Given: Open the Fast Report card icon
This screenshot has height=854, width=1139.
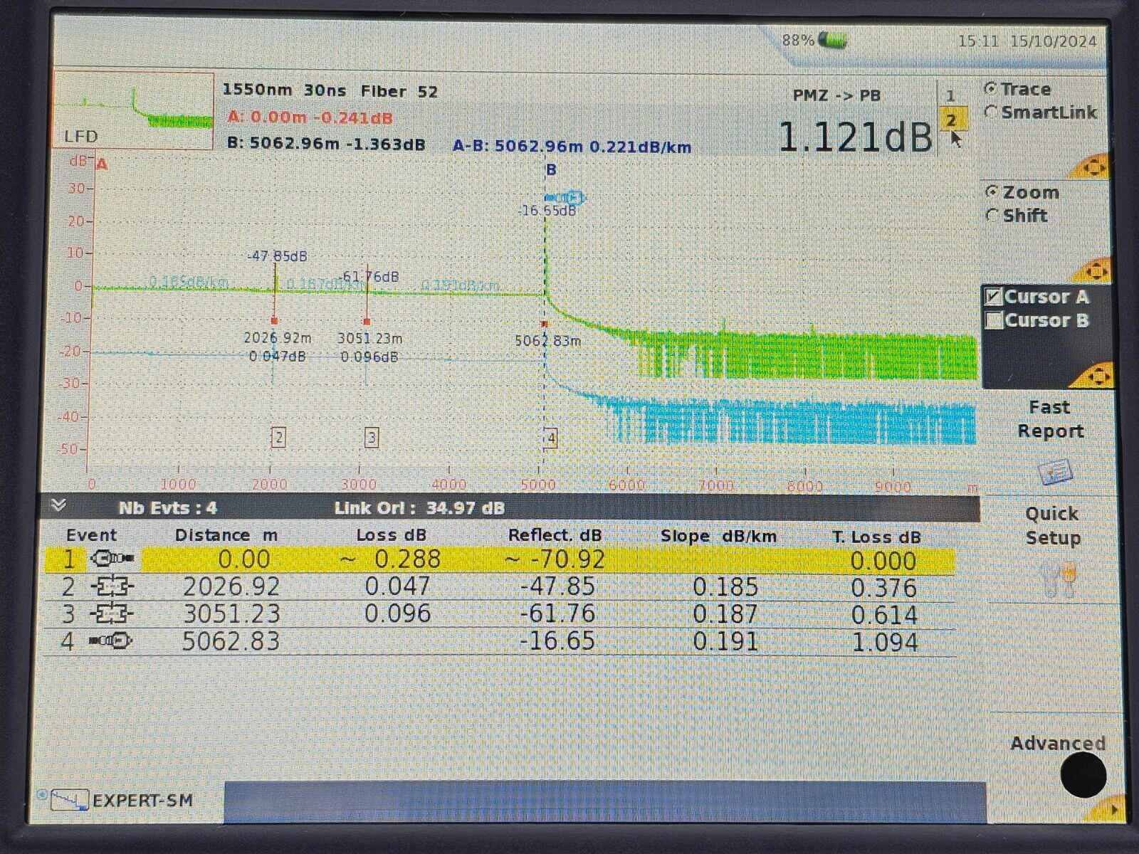Looking at the screenshot, I should [1055, 471].
